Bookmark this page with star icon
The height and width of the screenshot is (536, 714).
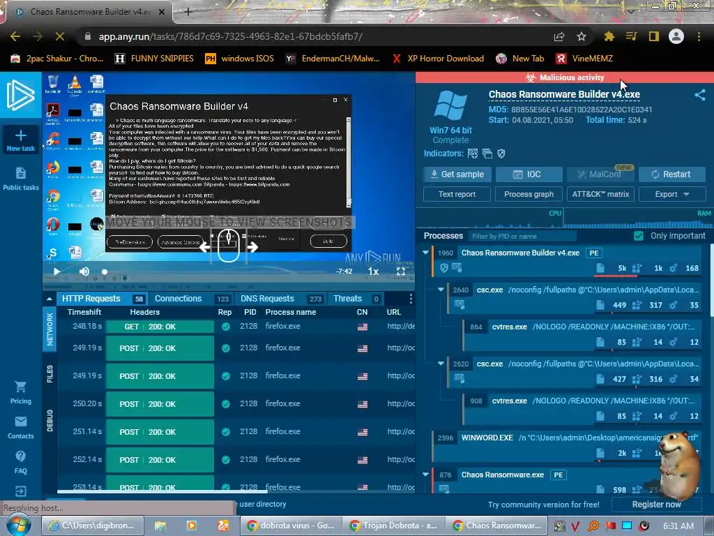coord(582,36)
